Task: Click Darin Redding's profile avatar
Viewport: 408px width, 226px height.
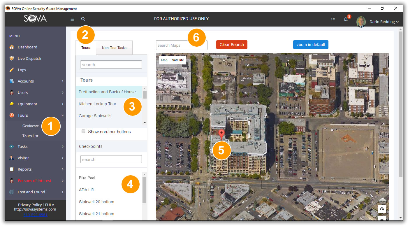Action: click(361, 22)
